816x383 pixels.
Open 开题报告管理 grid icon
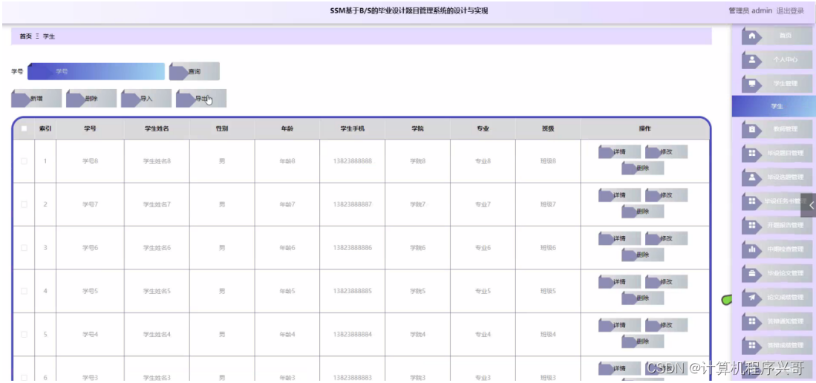[751, 225]
